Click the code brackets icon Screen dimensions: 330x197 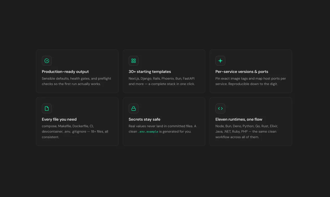220,108
